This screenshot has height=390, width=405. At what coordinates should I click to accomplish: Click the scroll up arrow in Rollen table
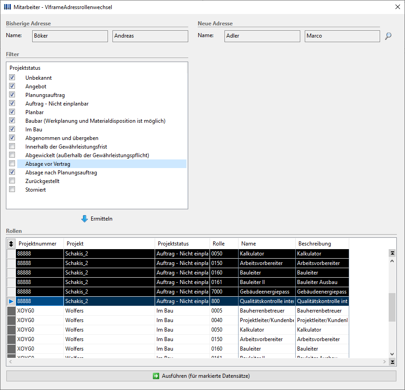[x=392, y=261]
